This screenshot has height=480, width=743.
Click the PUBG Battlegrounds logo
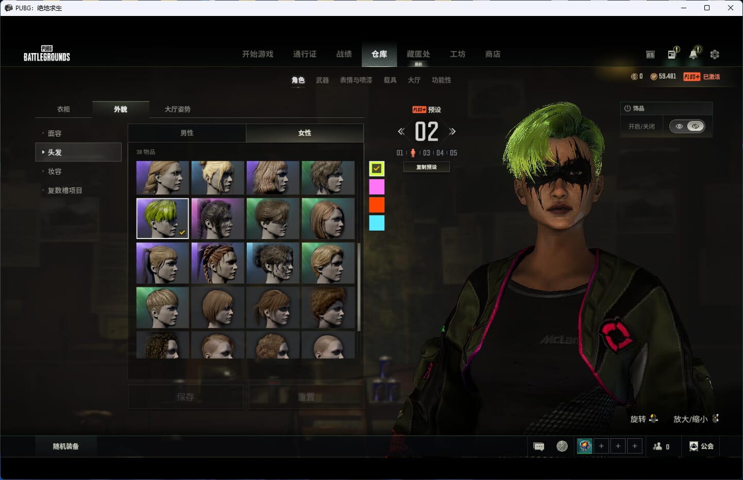pos(47,54)
